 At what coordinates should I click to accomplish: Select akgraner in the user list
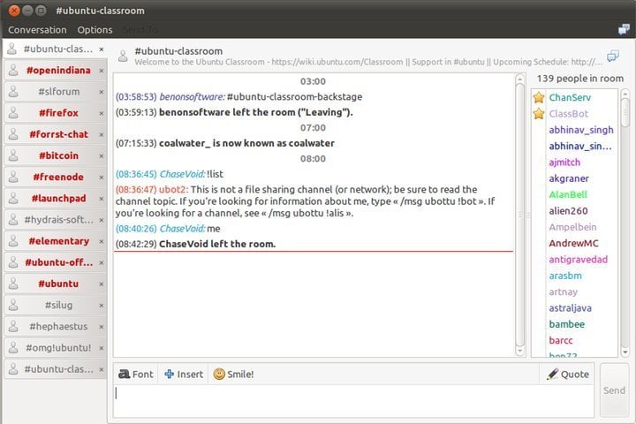(x=569, y=178)
